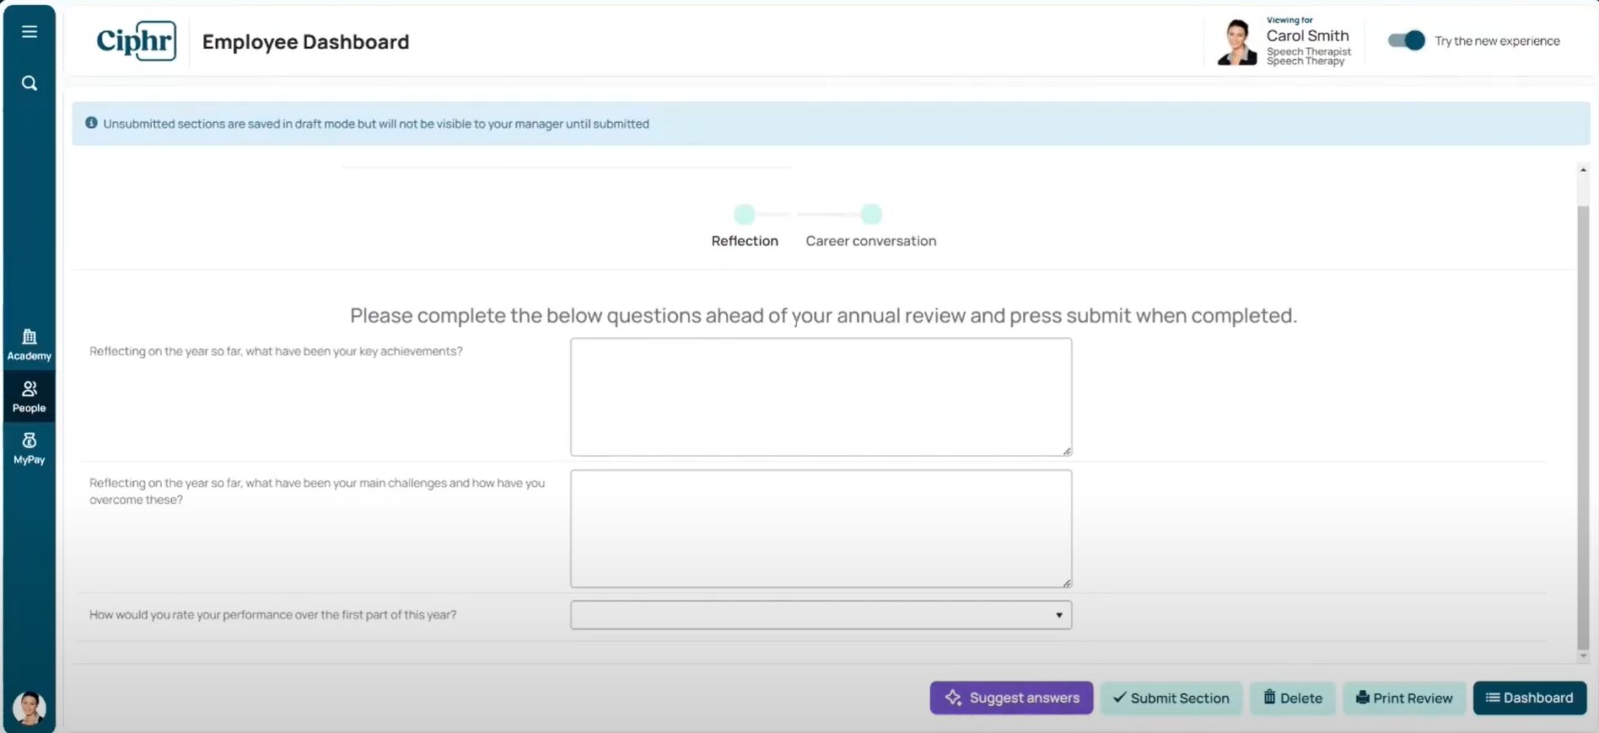Open the People sidebar section
Viewport: 1599px width, 733px height.
[30, 396]
